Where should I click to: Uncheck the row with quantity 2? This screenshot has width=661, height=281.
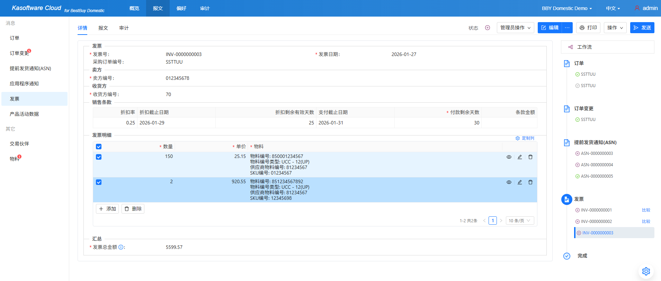coord(99,182)
